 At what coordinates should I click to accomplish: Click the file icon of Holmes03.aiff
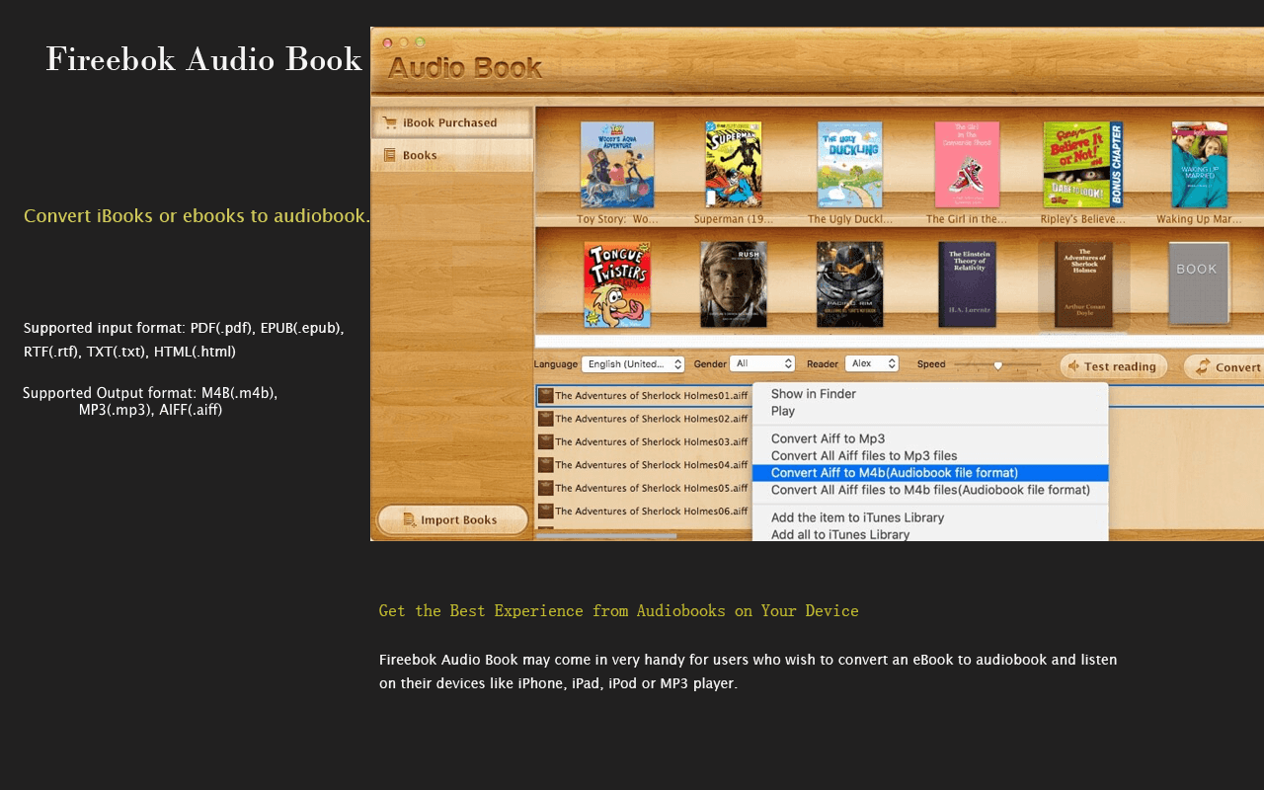point(545,441)
